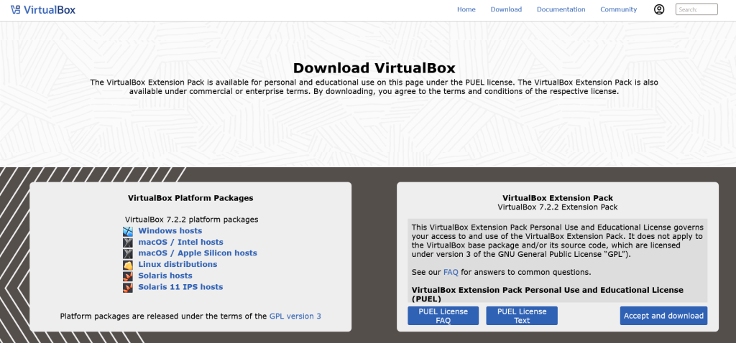Click the Linux distributions penguin icon

coord(128,265)
